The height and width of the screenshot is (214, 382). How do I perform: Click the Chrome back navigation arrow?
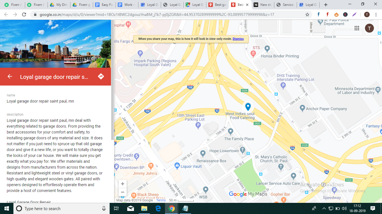[x=6, y=14]
